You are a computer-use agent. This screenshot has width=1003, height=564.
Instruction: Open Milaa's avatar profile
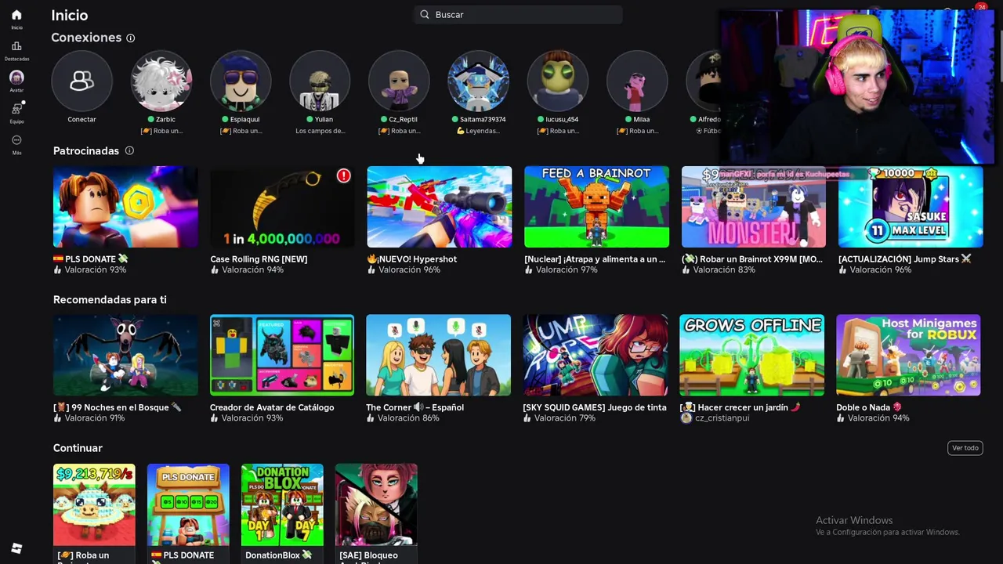click(637, 81)
